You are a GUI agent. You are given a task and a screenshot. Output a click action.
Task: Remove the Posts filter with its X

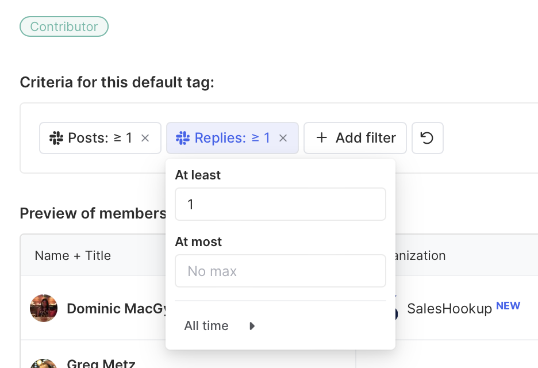(x=145, y=138)
